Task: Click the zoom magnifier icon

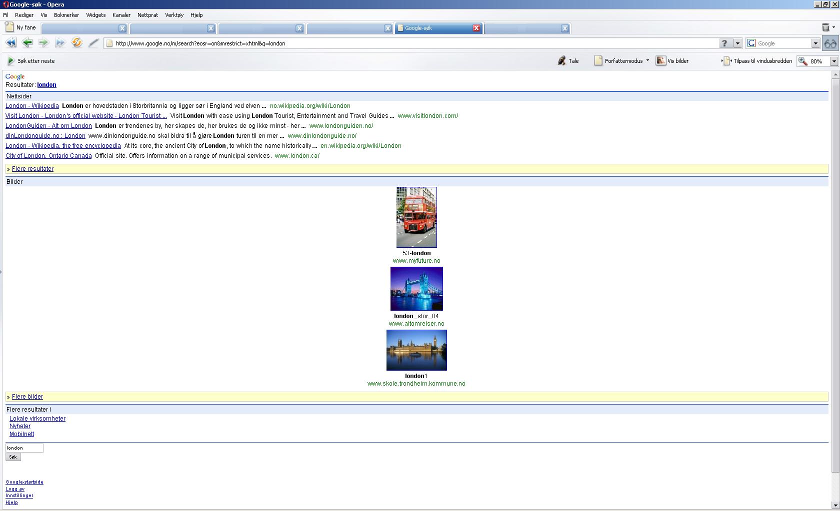Action: click(803, 61)
